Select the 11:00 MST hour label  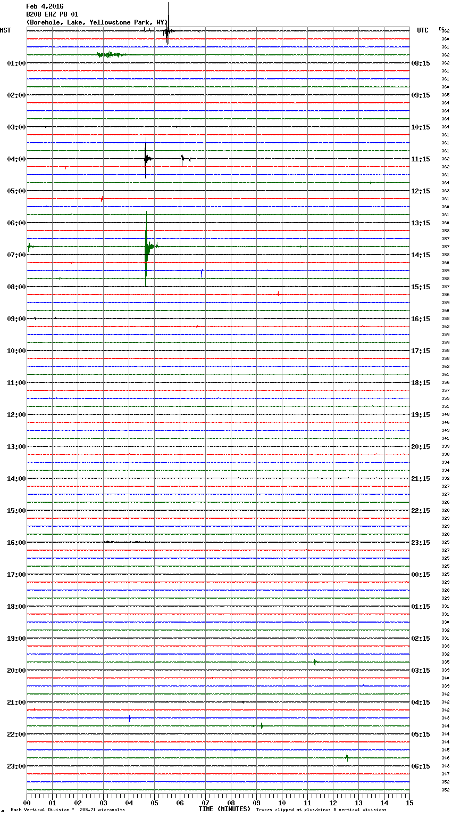(16, 383)
